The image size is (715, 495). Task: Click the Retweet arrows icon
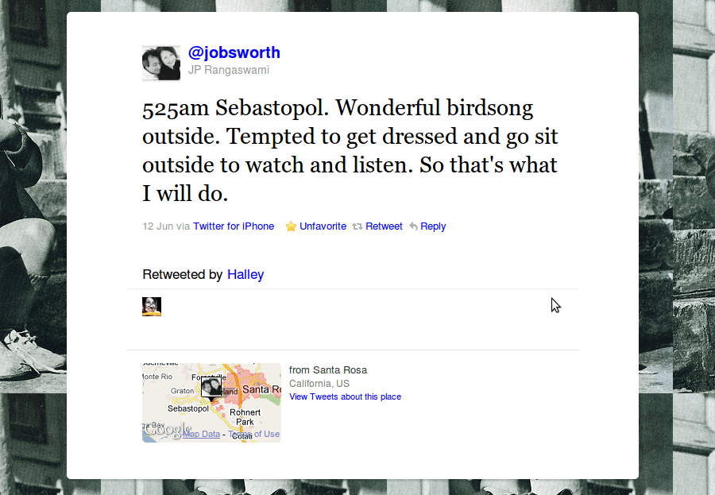coord(357,226)
